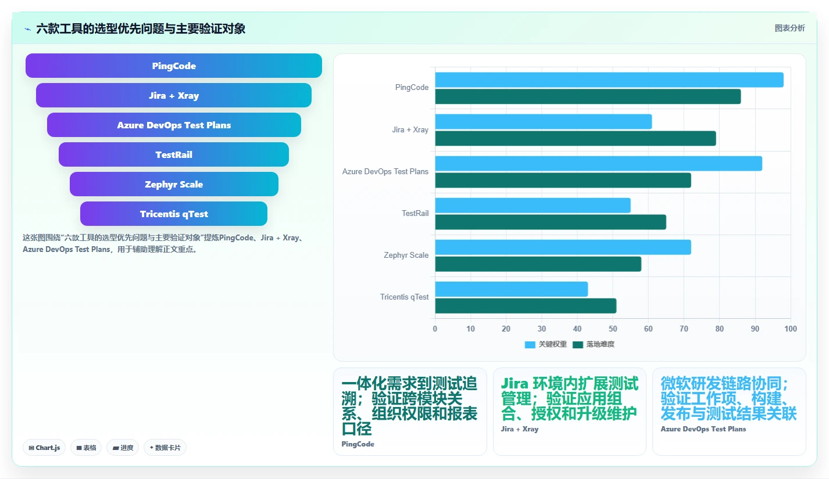Click PingCode's green 落地难度 chart bar

tap(588, 96)
